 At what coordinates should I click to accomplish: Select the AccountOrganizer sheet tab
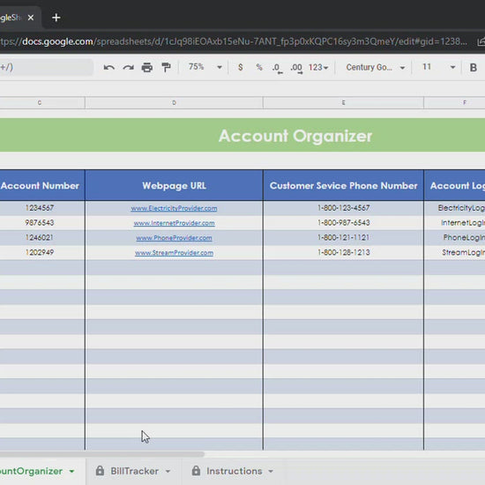pos(31,471)
